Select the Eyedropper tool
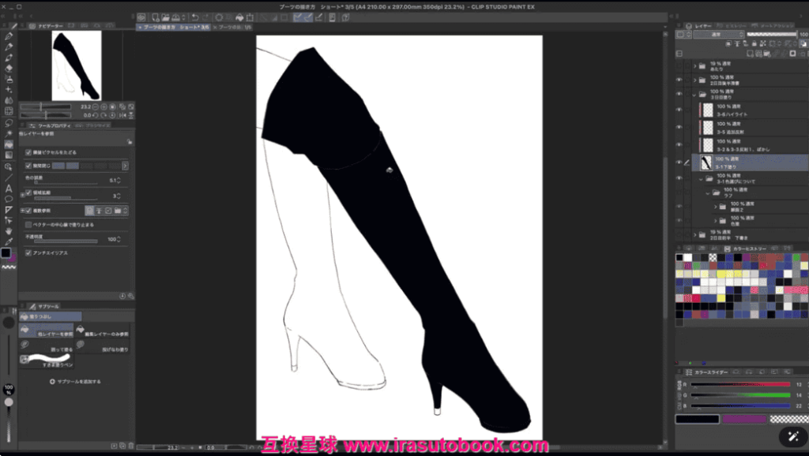Screen dimensions: 809x456 (9, 241)
